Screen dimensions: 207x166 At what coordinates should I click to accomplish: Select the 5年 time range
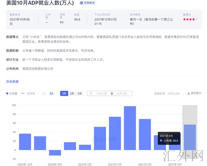[80, 93]
